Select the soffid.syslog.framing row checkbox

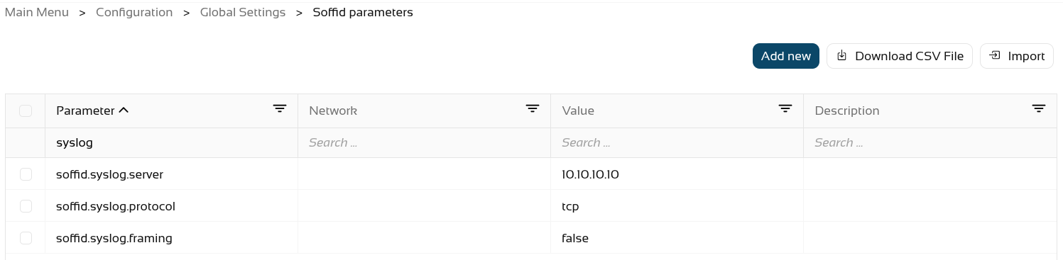[x=26, y=238]
